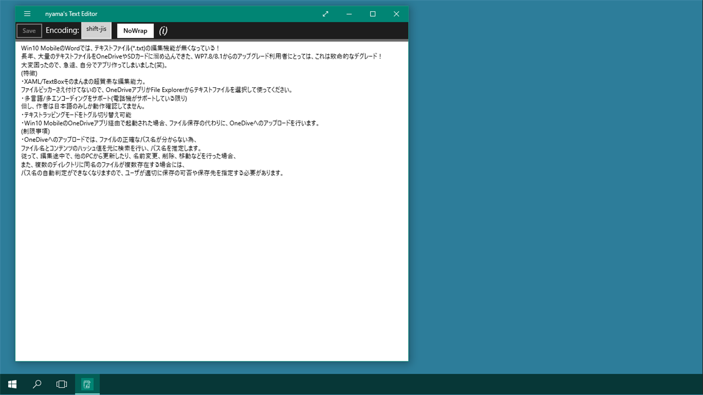Click the "nyama's Text Editor" title bar
The height and width of the screenshot is (395, 703).
pos(71,14)
